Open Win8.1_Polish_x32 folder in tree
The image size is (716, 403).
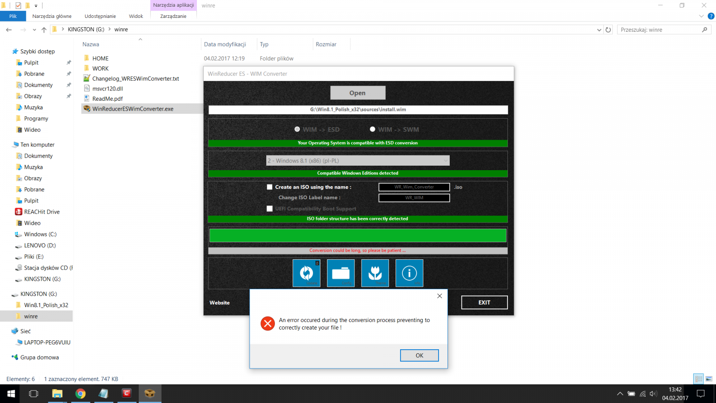[x=46, y=305]
